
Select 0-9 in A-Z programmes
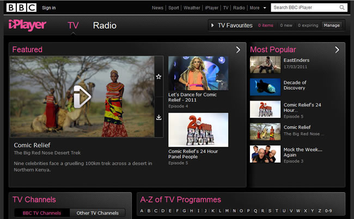click(x=328, y=211)
